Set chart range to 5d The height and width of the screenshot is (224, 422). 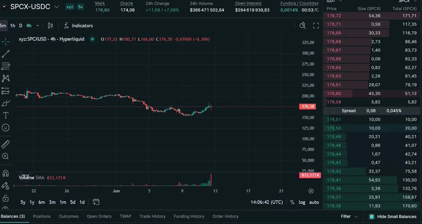[x=72, y=202]
